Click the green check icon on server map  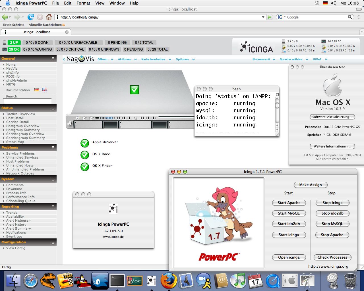[x=135, y=90]
